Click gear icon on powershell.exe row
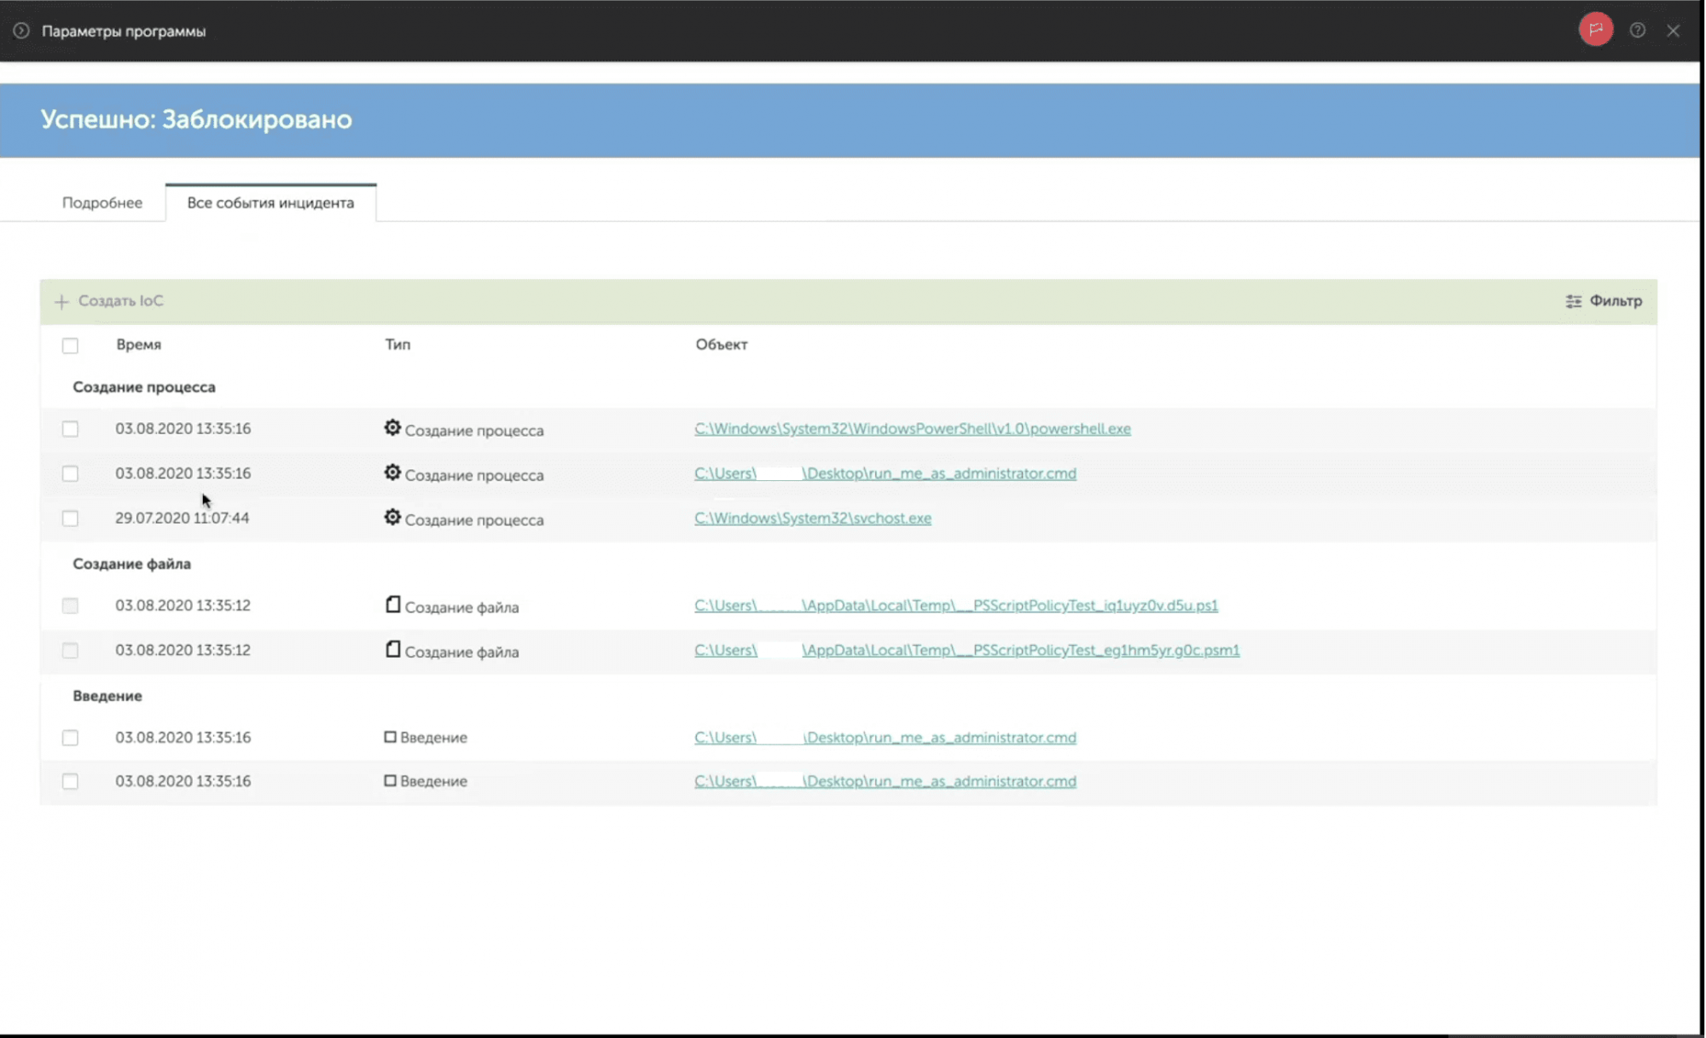The width and height of the screenshot is (1706, 1038). 392,428
